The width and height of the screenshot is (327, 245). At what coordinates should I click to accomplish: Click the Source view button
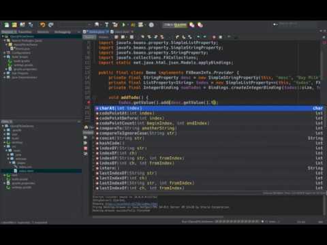89,37
